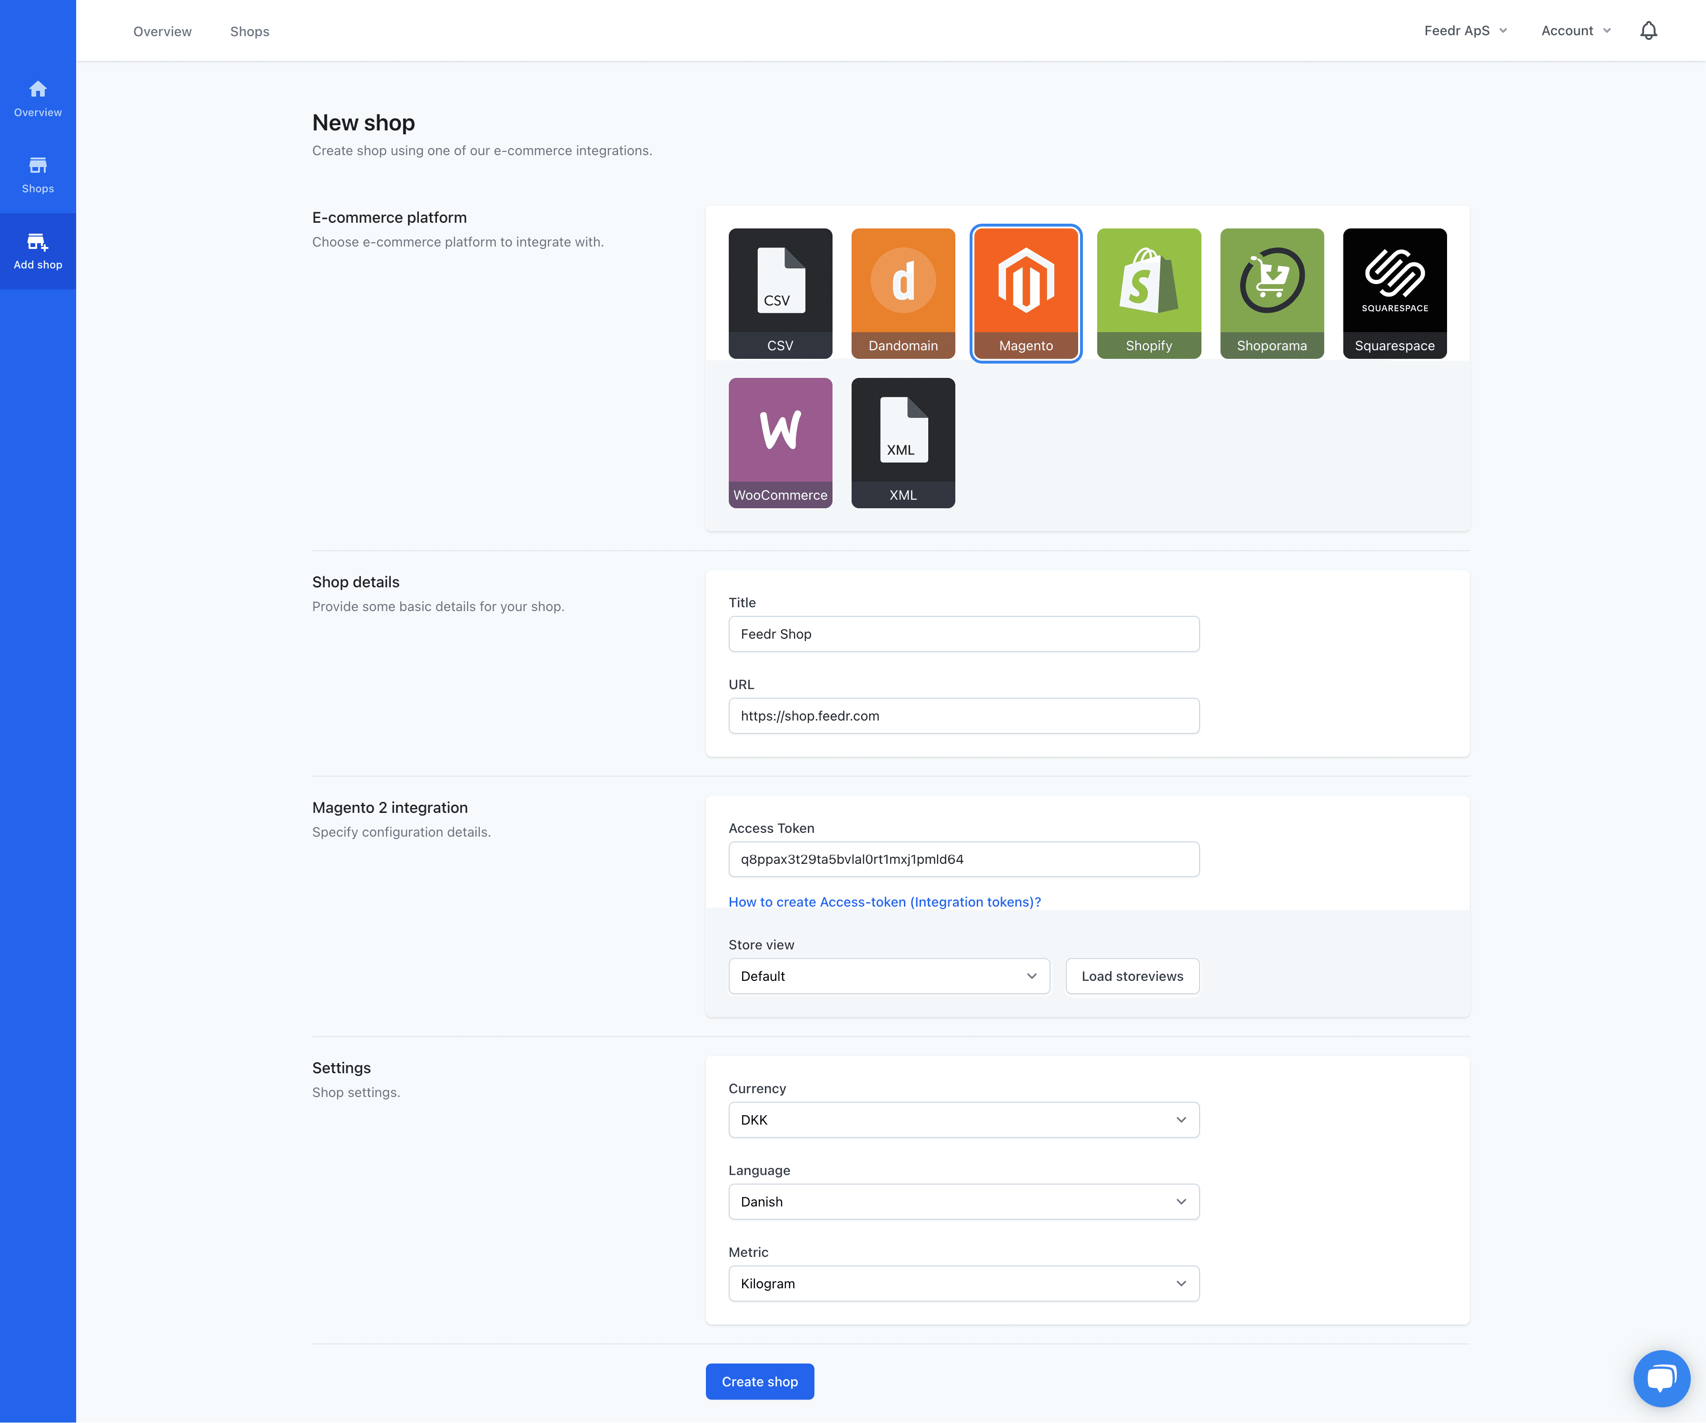Pick the XML platform icon

903,443
